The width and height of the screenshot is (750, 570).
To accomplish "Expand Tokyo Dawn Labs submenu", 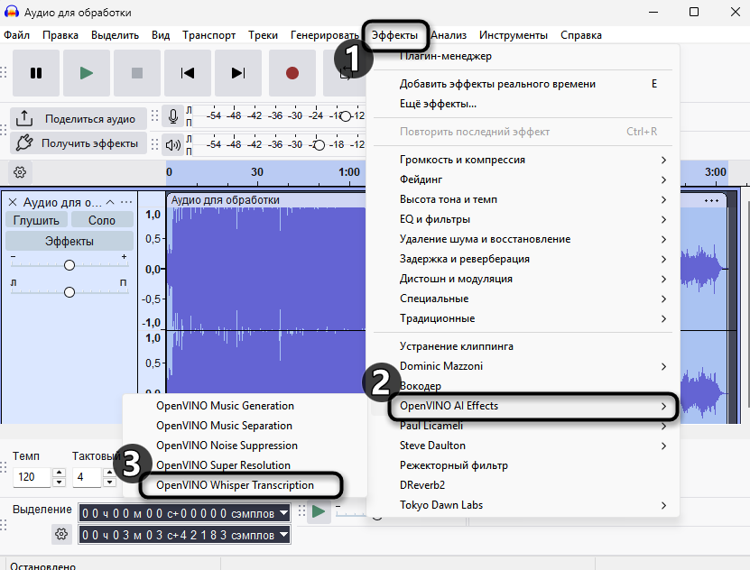I will tap(523, 505).
